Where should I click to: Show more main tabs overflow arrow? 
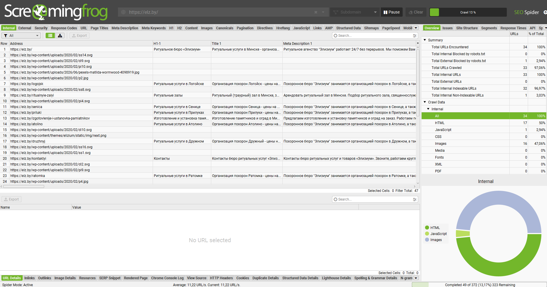tap(416, 28)
